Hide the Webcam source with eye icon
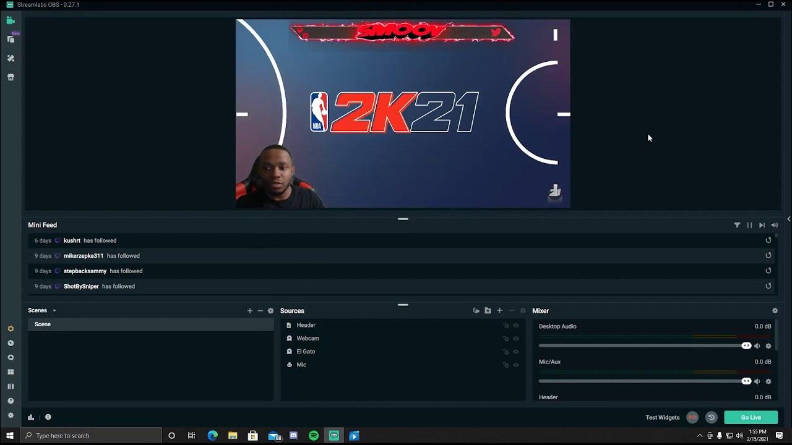792x445 pixels. [516, 339]
